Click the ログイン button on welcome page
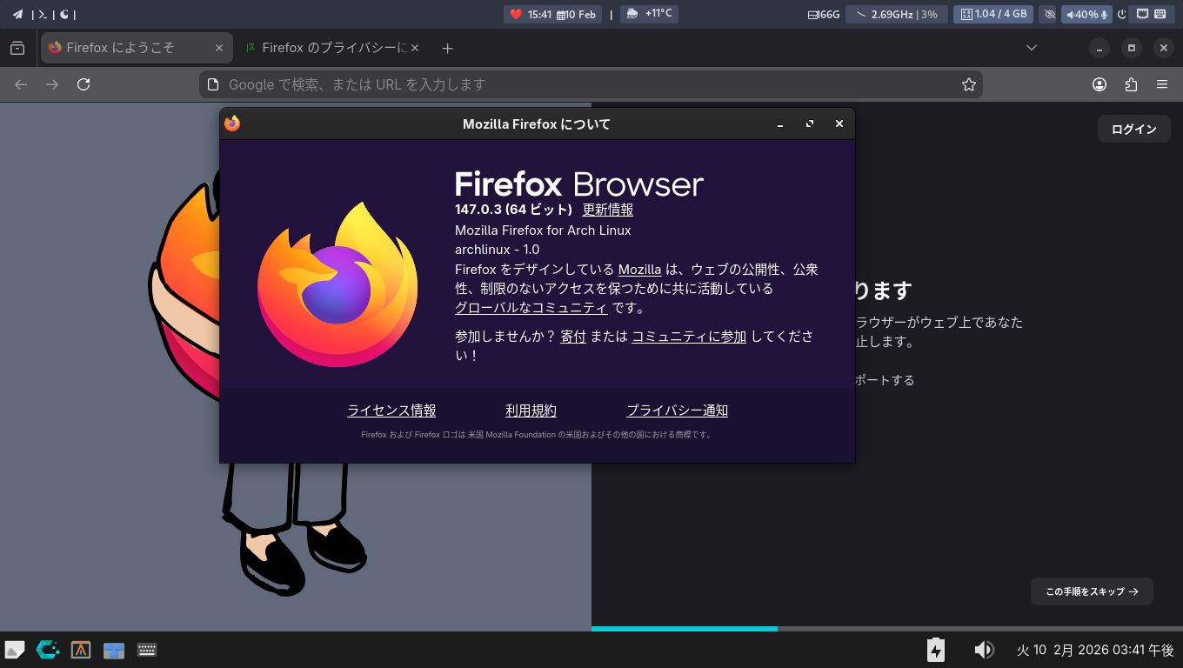Viewport: 1183px width, 668px height. pos(1134,130)
